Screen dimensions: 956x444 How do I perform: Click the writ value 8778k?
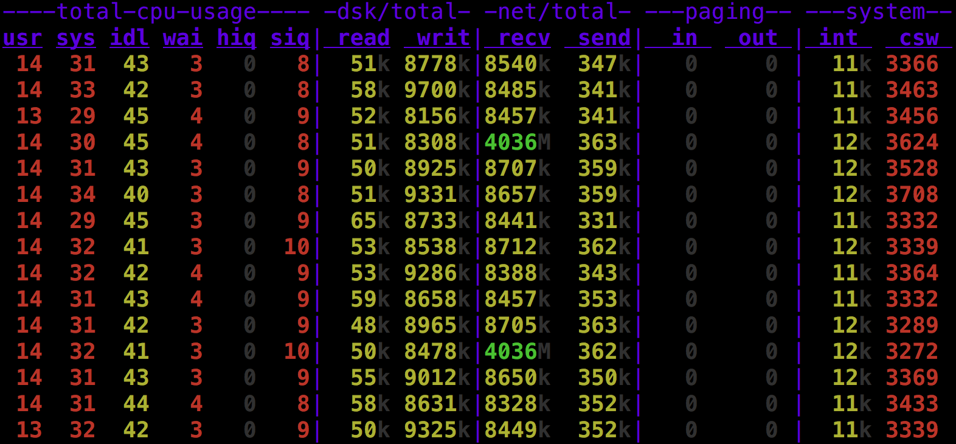coord(437,64)
